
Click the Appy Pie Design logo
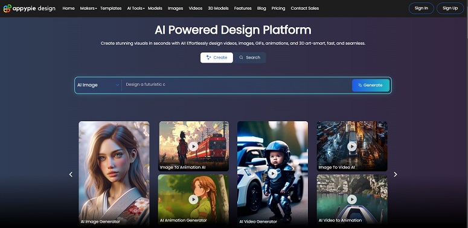pyautogui.click(x=29, y=8)
